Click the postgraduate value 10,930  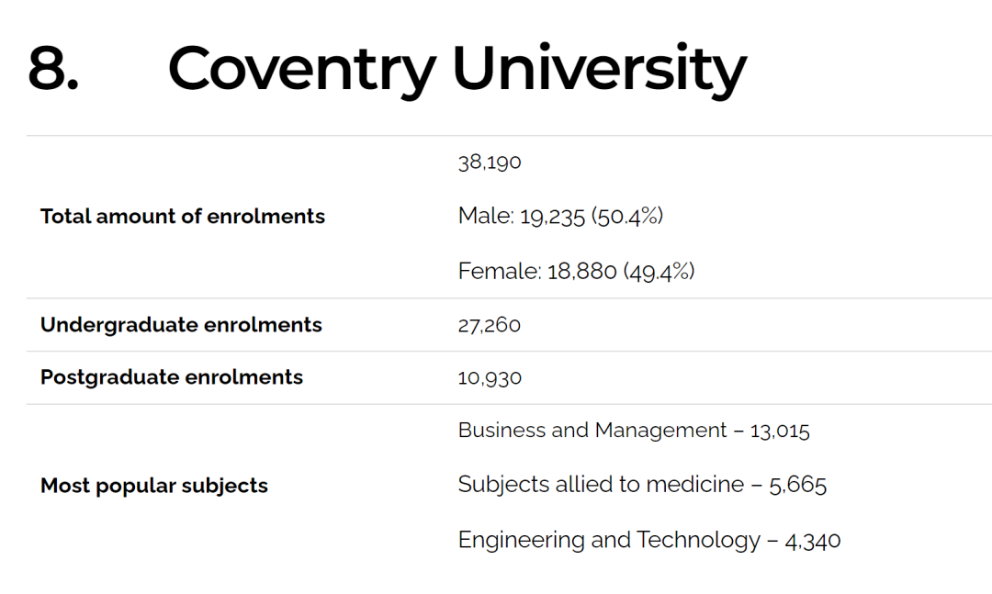[490, 378]
